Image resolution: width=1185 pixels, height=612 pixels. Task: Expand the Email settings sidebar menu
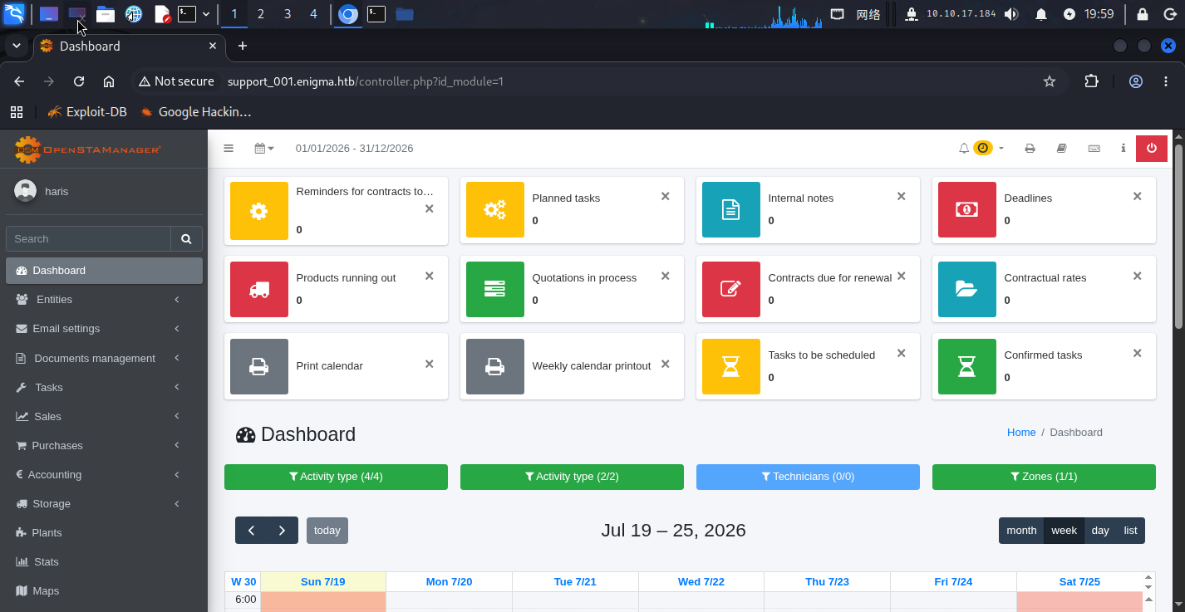point(104,329)
